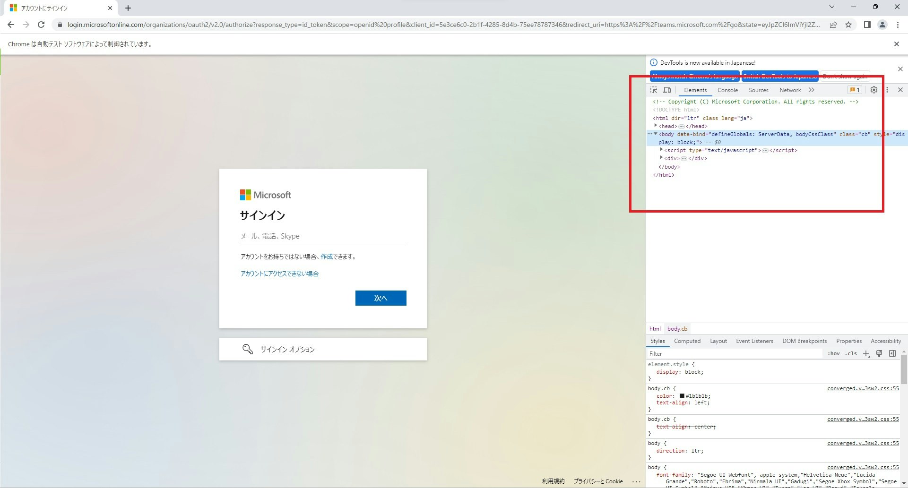Screen dimensions: 908x488
Task: Open the issues counter badge showing 1
Action: pyautogui.click(x=855, y=90)
